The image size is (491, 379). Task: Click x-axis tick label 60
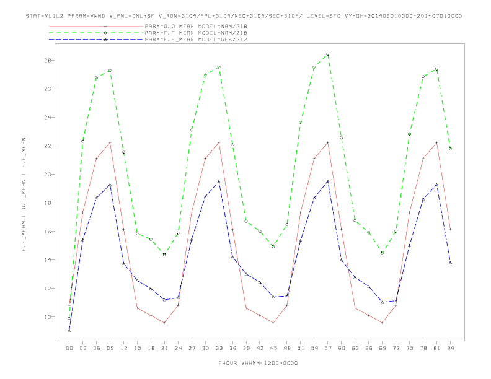[342, 348]
